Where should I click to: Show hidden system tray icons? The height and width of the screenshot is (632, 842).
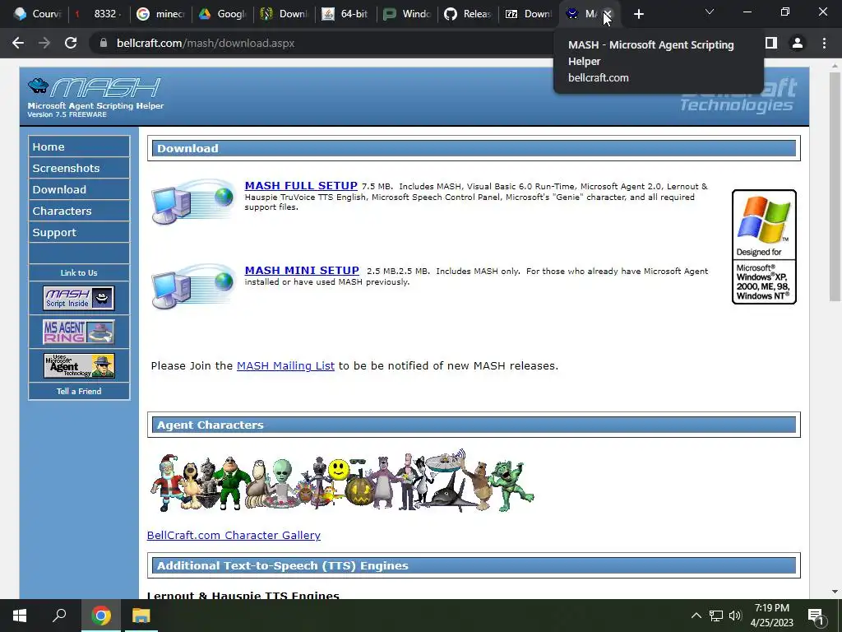pyautogui.click(x=696, y=616)
